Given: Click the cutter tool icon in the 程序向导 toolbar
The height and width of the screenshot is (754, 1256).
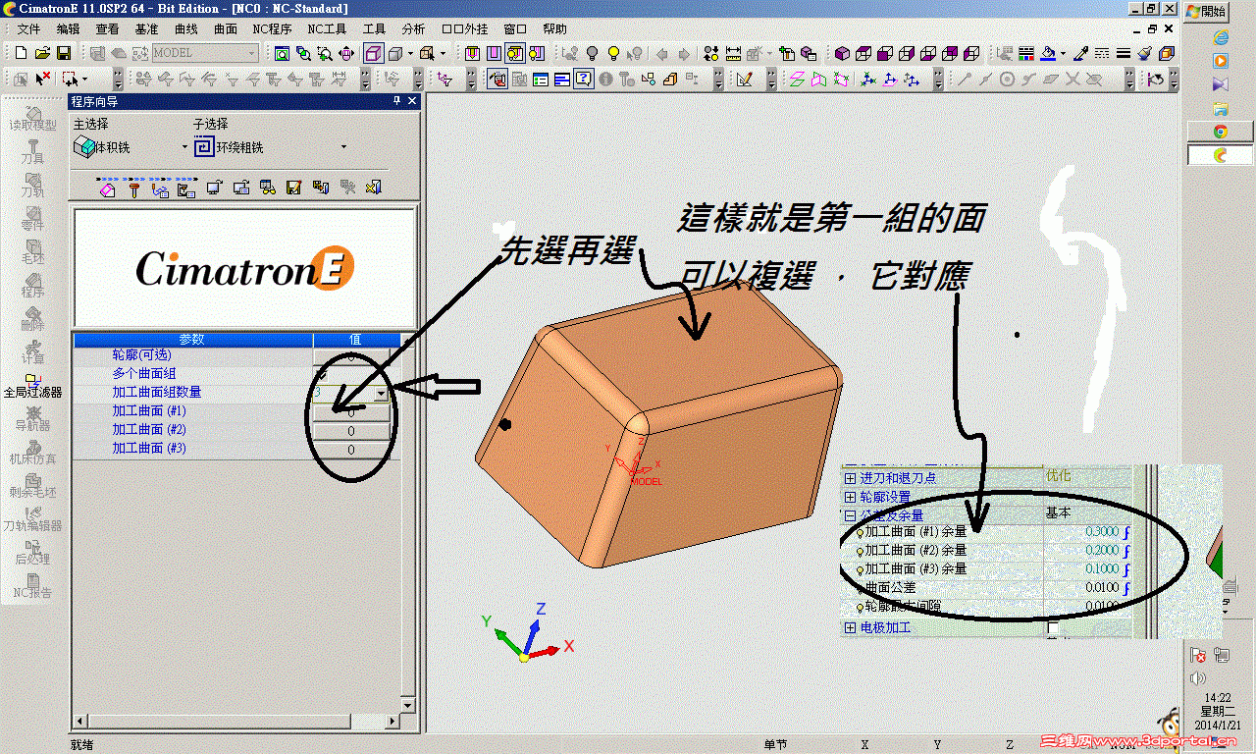Looking at the screenshot, I should [134, 188].
